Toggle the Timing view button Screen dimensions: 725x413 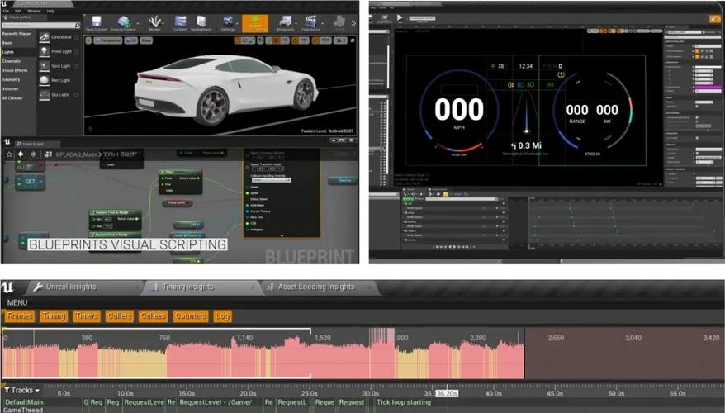click(54, 316)
